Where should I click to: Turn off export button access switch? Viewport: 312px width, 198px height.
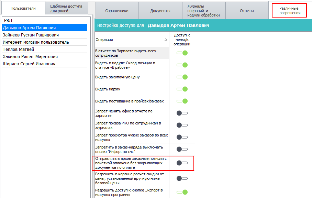pyautogui.click(x=182, y=192)
